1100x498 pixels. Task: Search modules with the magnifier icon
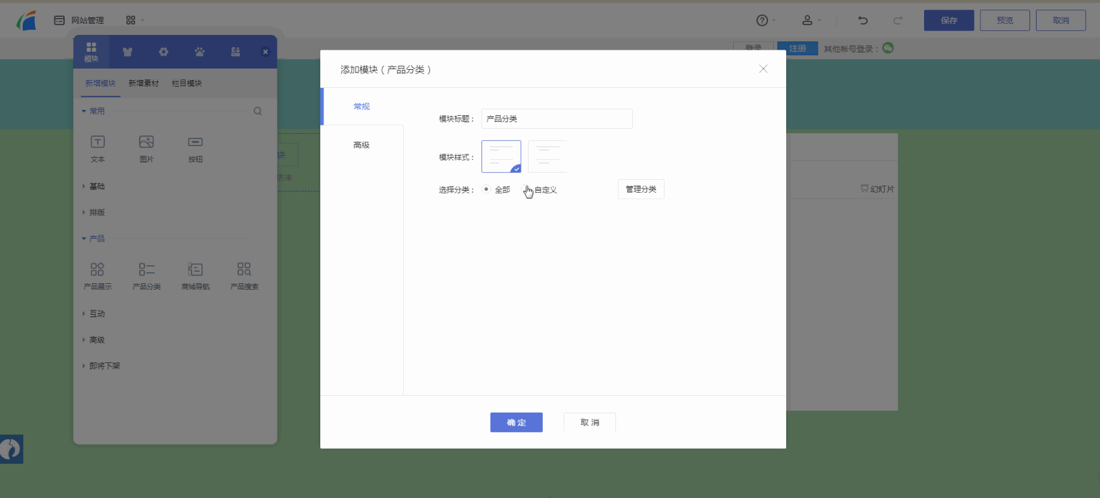pos(258,111)
